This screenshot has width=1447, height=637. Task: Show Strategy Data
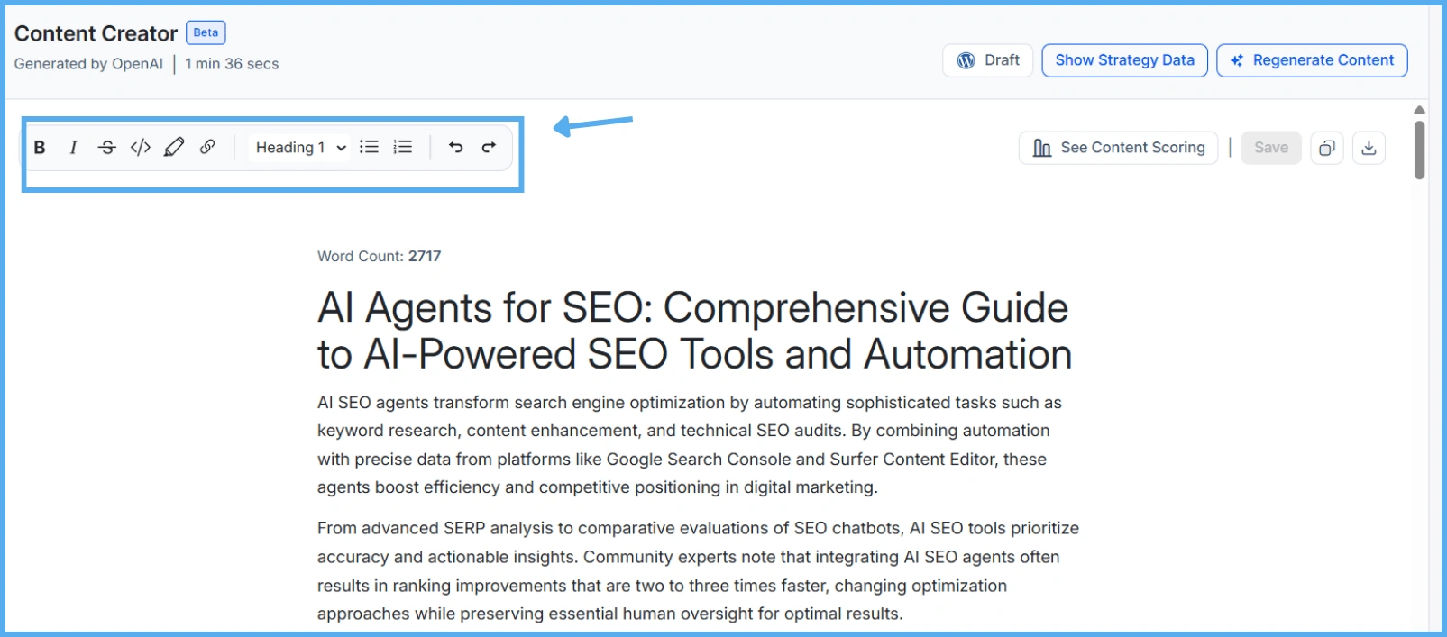pyautogui.click(x=1124, y=60)
